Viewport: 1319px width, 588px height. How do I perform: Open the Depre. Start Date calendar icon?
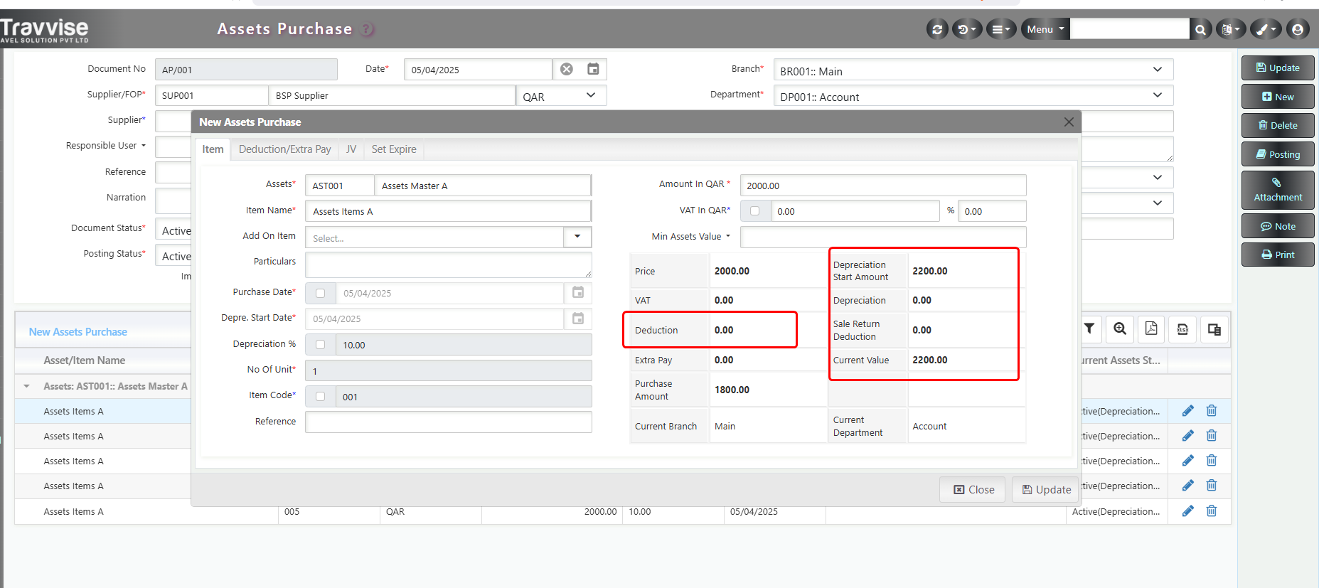[578, 319]
